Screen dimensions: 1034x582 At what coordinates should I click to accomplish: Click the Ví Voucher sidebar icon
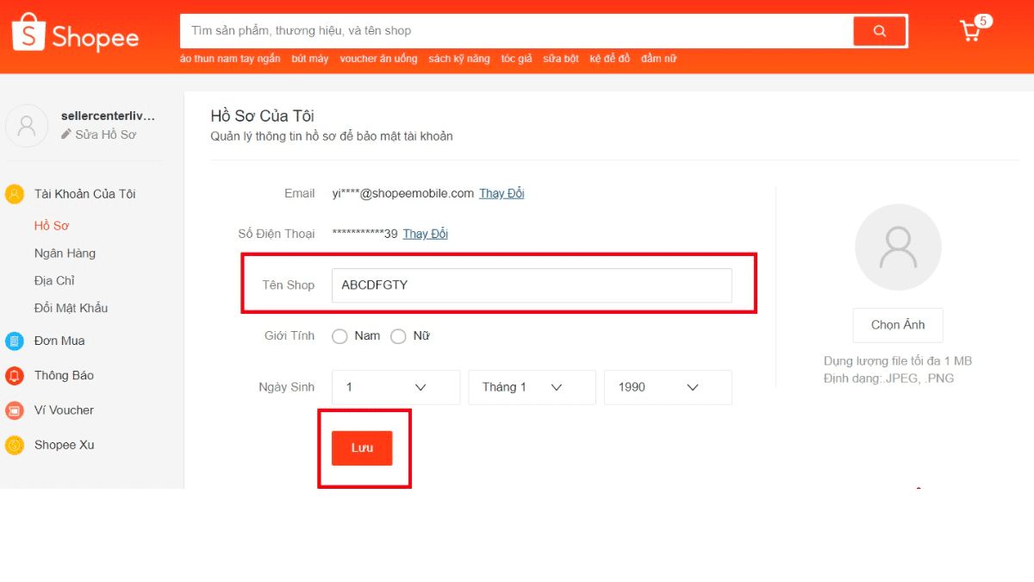14,410
